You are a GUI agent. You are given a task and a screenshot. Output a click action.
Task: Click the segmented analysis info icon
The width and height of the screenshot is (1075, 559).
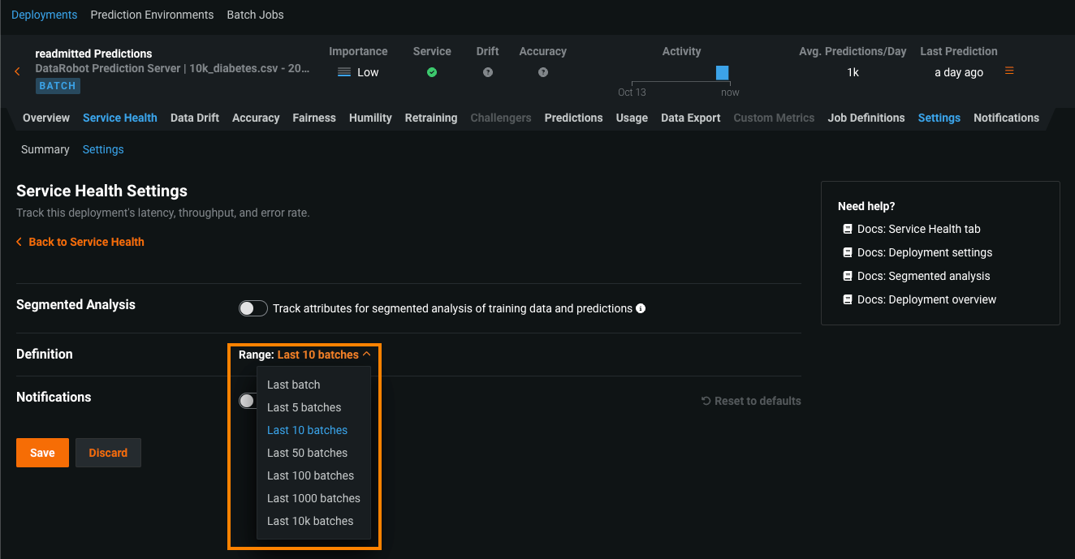tap(641, 308)
